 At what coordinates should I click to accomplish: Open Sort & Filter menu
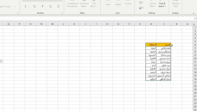(x=153, y=5)
